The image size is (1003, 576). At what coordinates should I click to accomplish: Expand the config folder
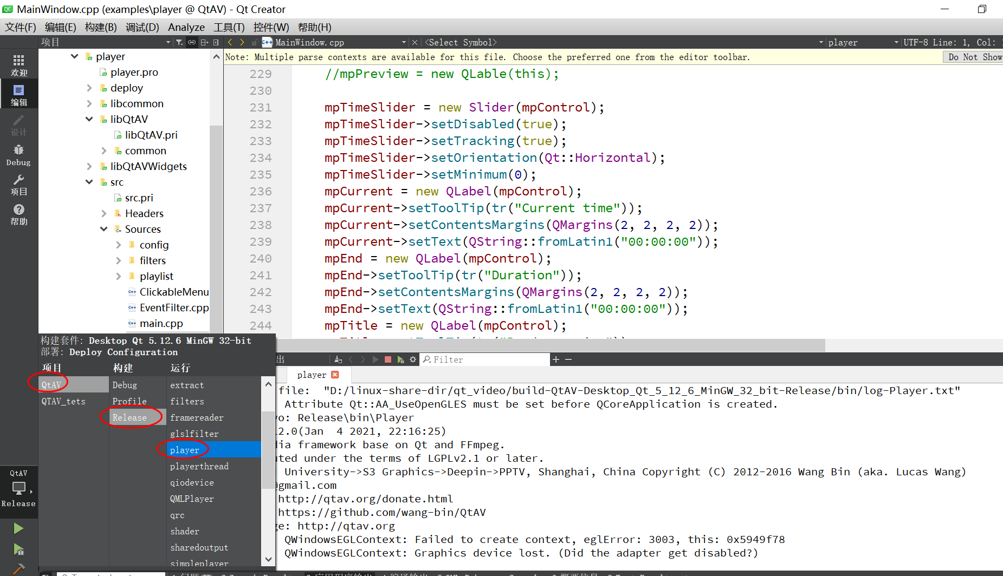119,245
